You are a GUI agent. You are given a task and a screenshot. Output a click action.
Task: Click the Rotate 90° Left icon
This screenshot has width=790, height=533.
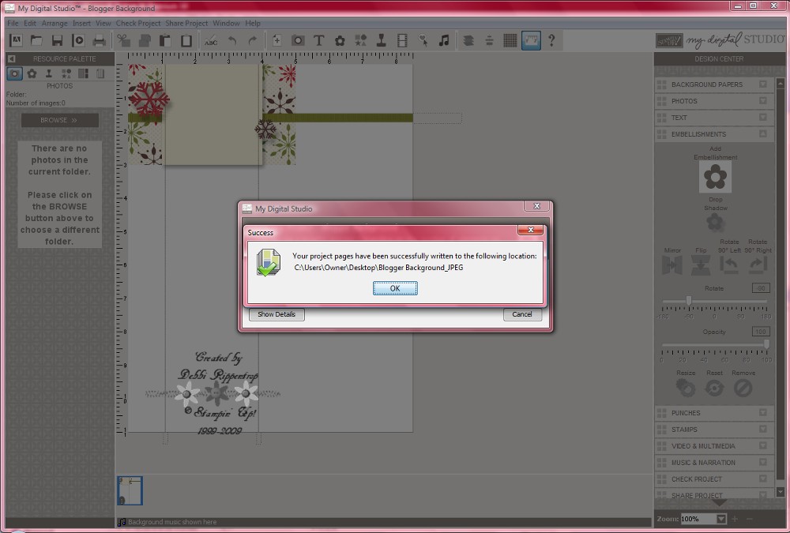click(729, 265)
